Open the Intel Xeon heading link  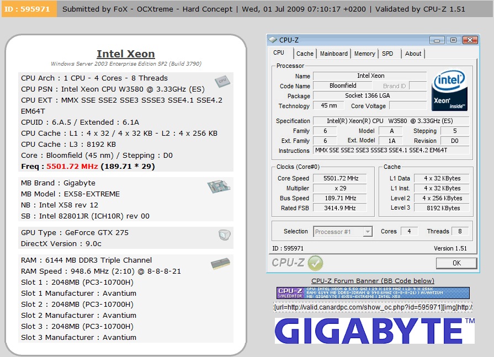[126, 54]
